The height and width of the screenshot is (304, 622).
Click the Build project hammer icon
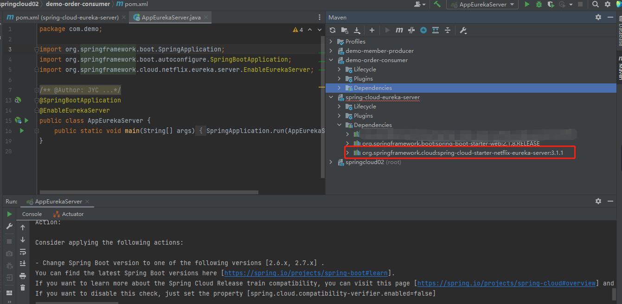click(437, 4)
